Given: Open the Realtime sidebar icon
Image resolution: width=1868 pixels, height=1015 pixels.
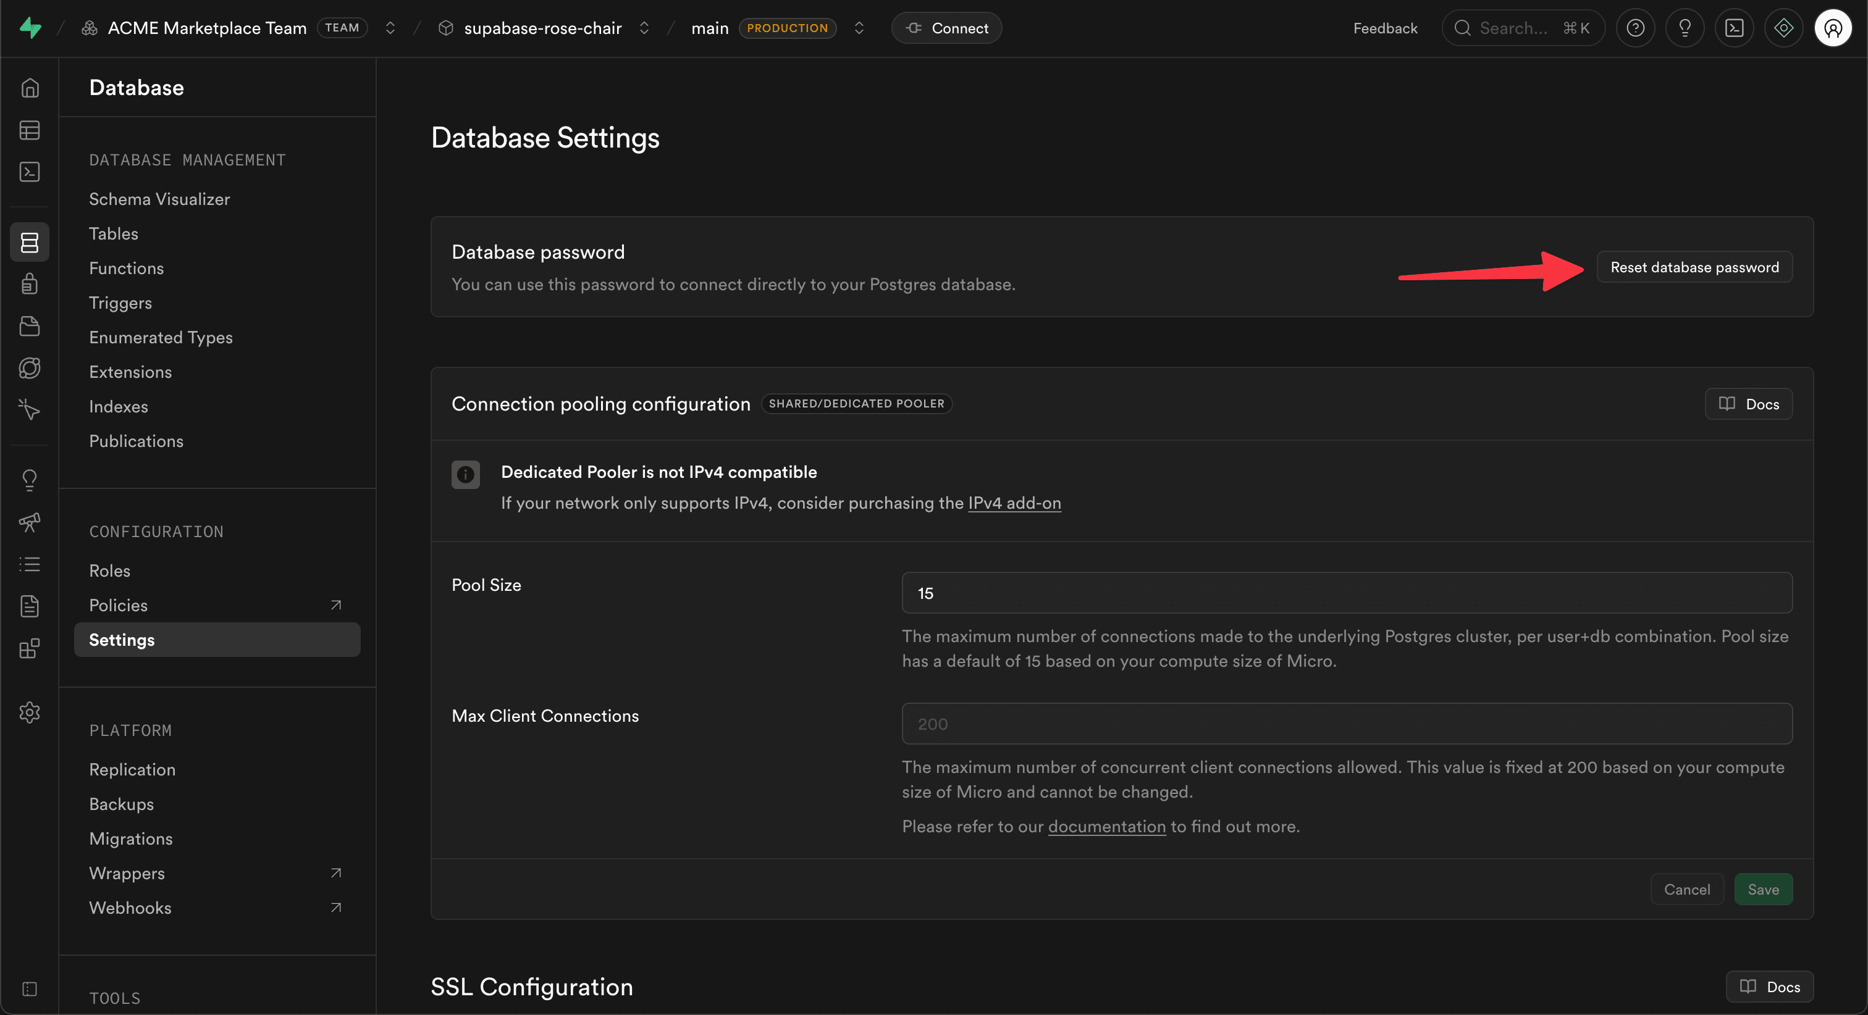Looking at the screenshot, I should (30, 409).
